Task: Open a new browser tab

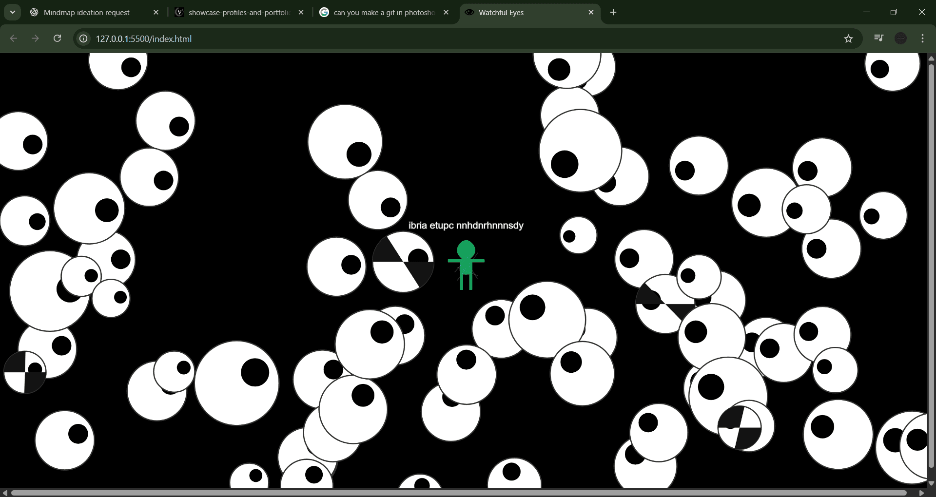Action: click(613, 13)
